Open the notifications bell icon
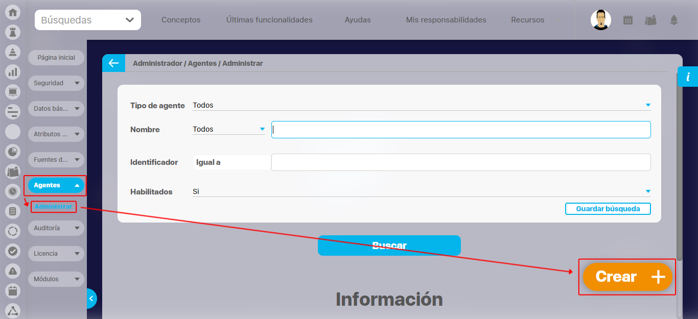Image resolution: width=698 pixels, height=319 pixels. tap(673, 20)
